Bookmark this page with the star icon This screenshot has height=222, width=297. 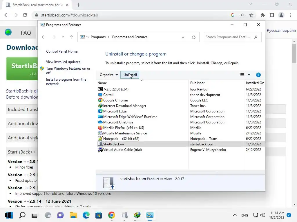[251, 15]
